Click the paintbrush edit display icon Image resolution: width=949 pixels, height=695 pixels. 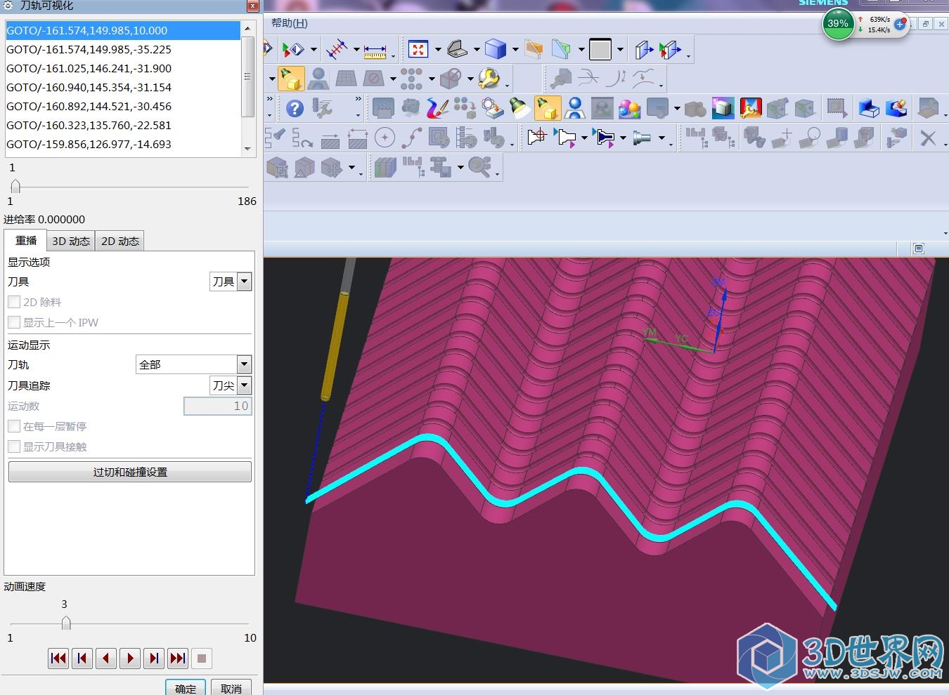coord(437,108)
